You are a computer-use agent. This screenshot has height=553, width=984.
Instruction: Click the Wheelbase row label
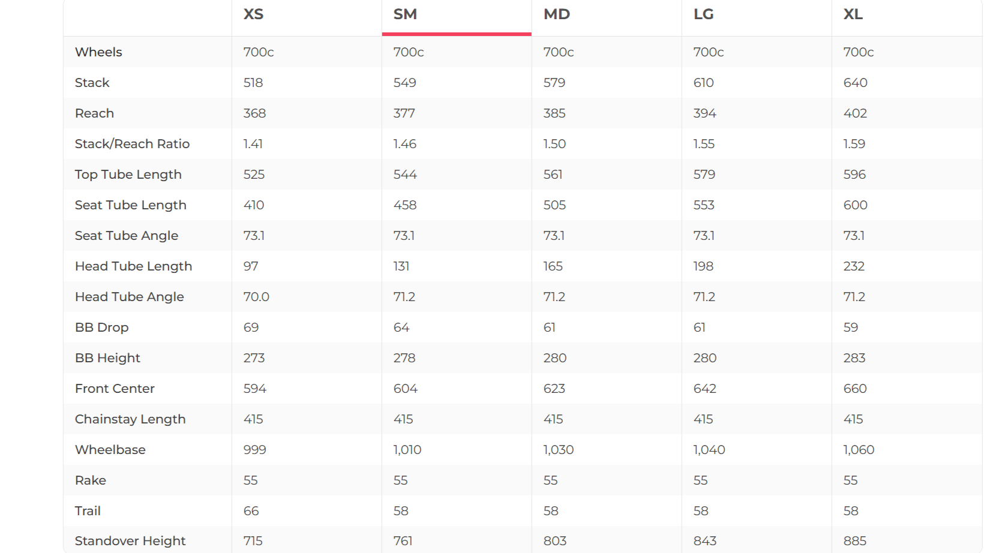coord(110,450)
